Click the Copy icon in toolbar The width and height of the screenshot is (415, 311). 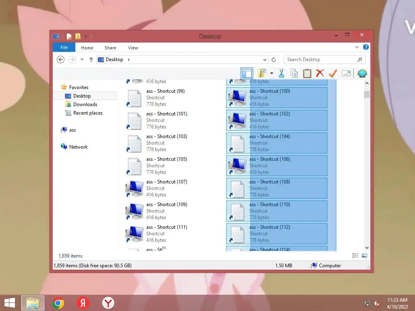(294, 74)
